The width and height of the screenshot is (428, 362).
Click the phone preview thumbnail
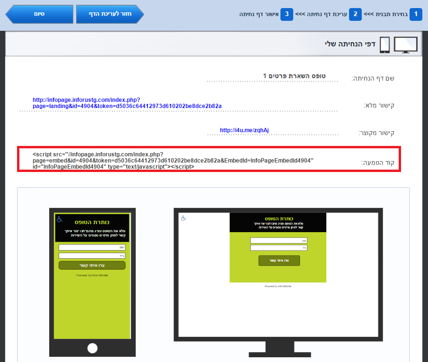pos(92,282)
